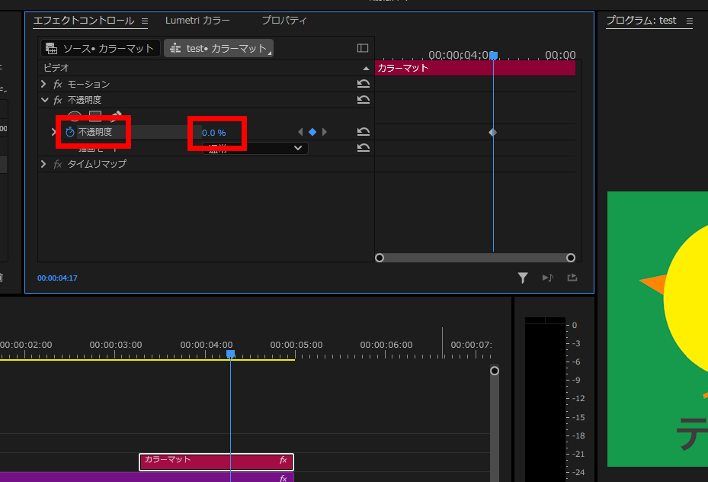
Task: Add or remove opacity keyframe
Action: point(312,132)
